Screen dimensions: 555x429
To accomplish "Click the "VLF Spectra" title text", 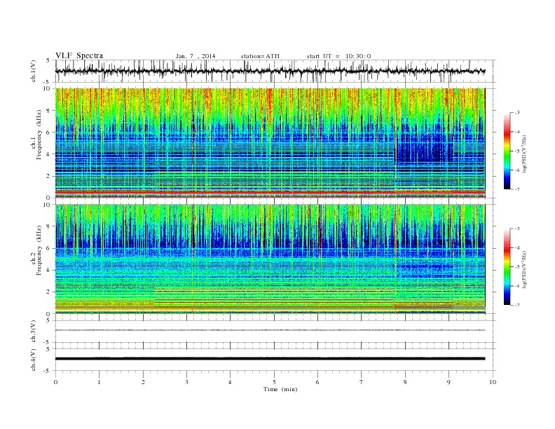I will (x=79, y=55).
